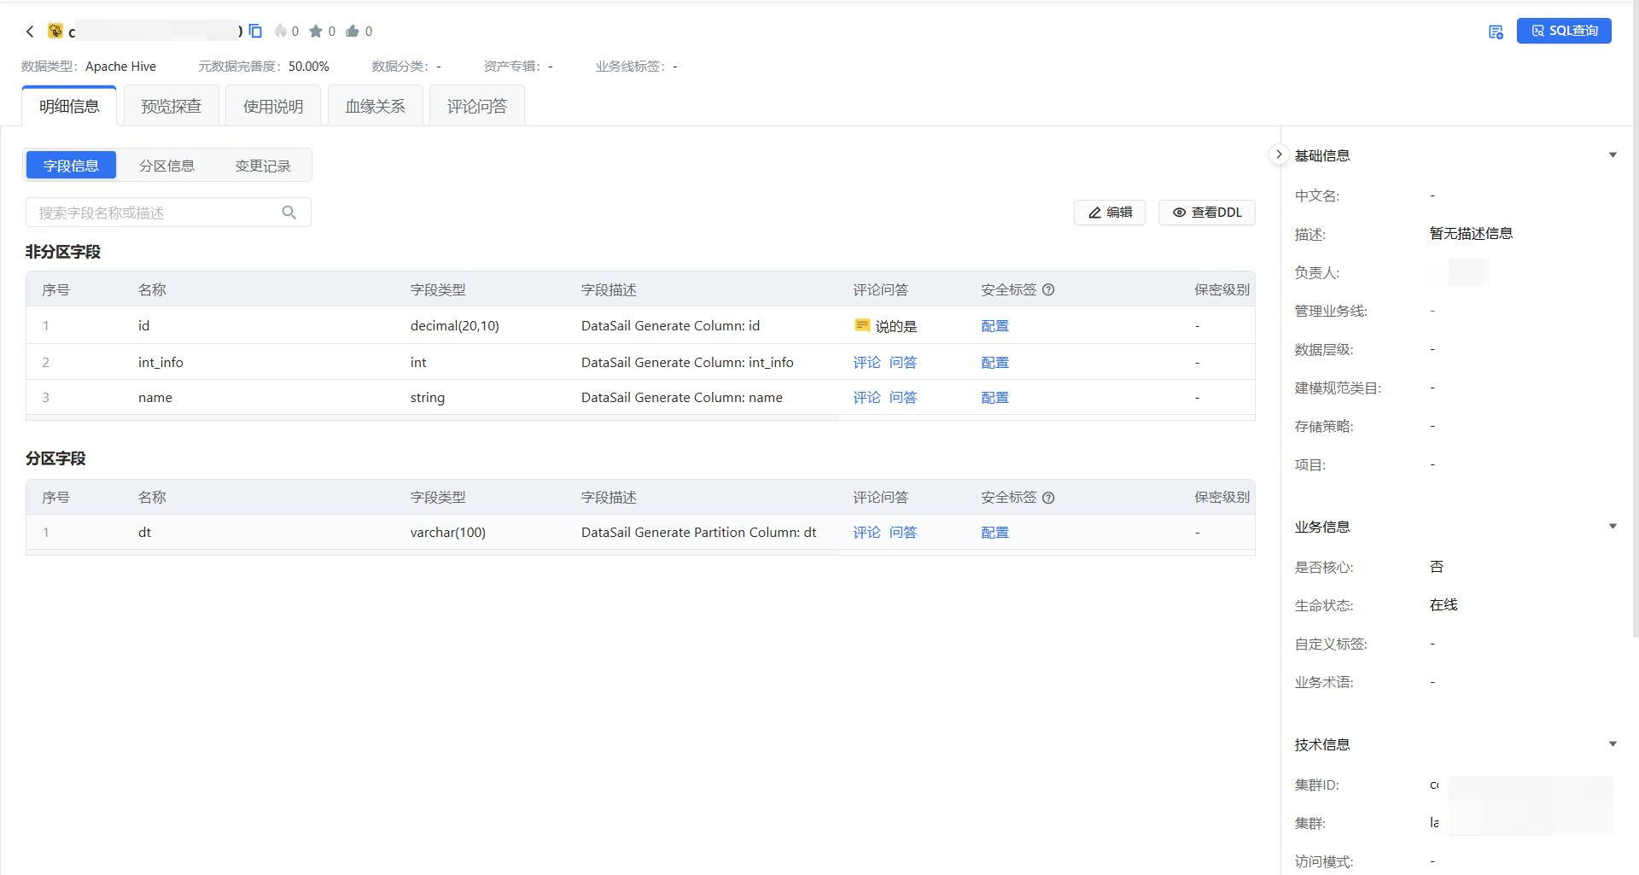Collapse the 基础信息 section
This screenshot has width=1639, height=875.
point(1613,155)
